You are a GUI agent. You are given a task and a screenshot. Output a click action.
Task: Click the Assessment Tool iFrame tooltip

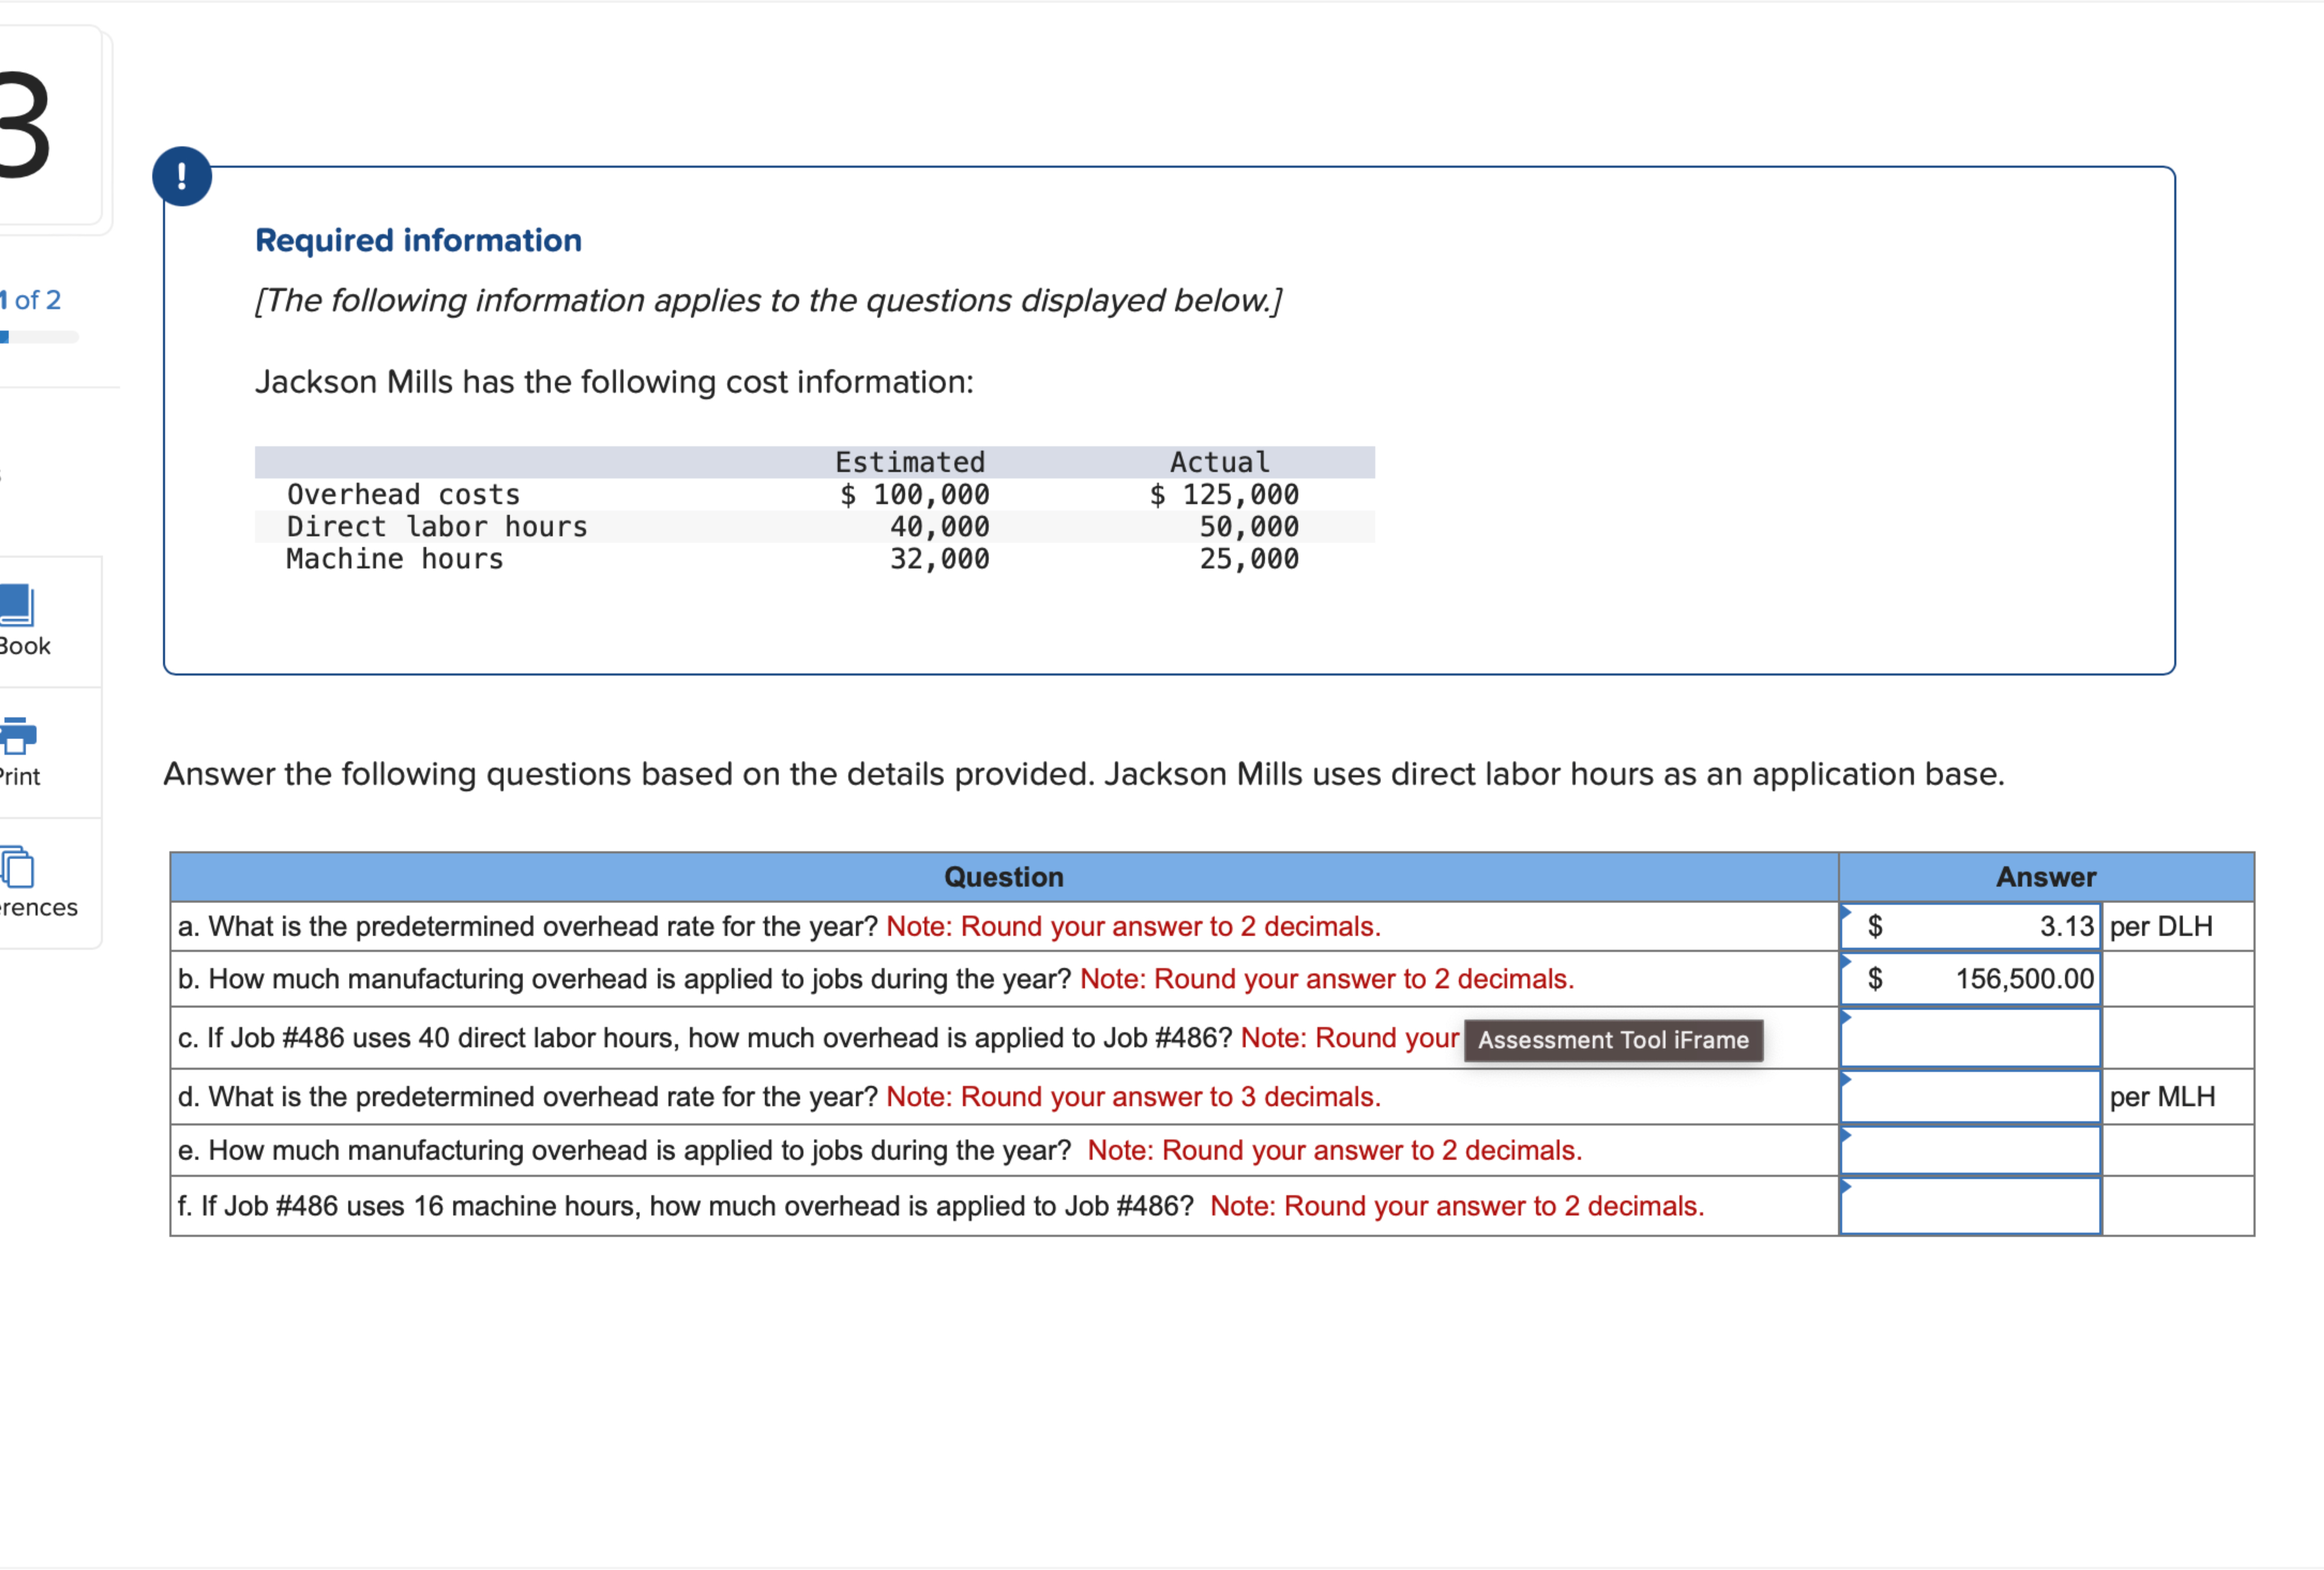(1613, 1041)
